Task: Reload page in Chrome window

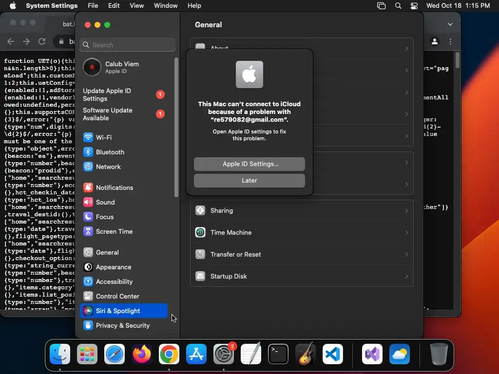Action: (42, 41)
